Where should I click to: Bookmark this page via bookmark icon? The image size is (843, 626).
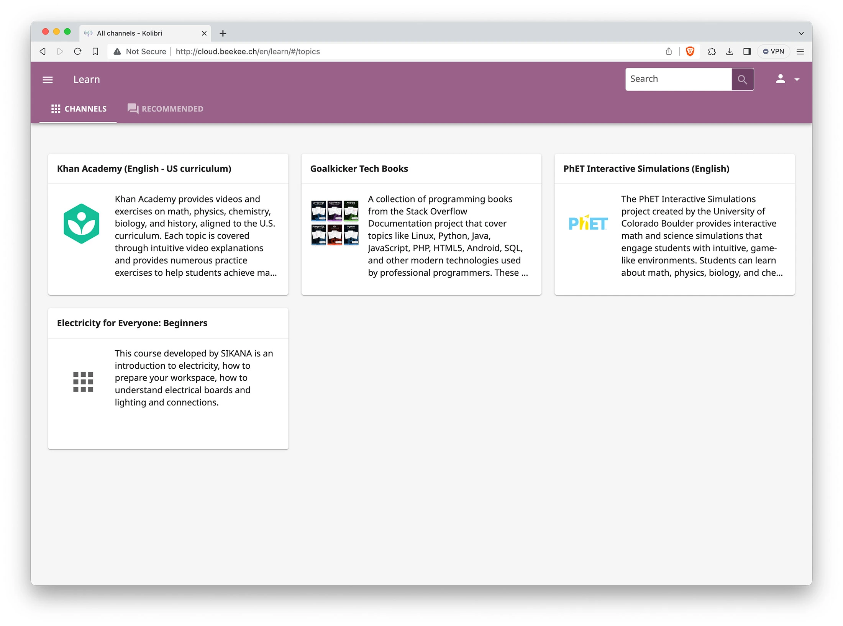(95, 51)
